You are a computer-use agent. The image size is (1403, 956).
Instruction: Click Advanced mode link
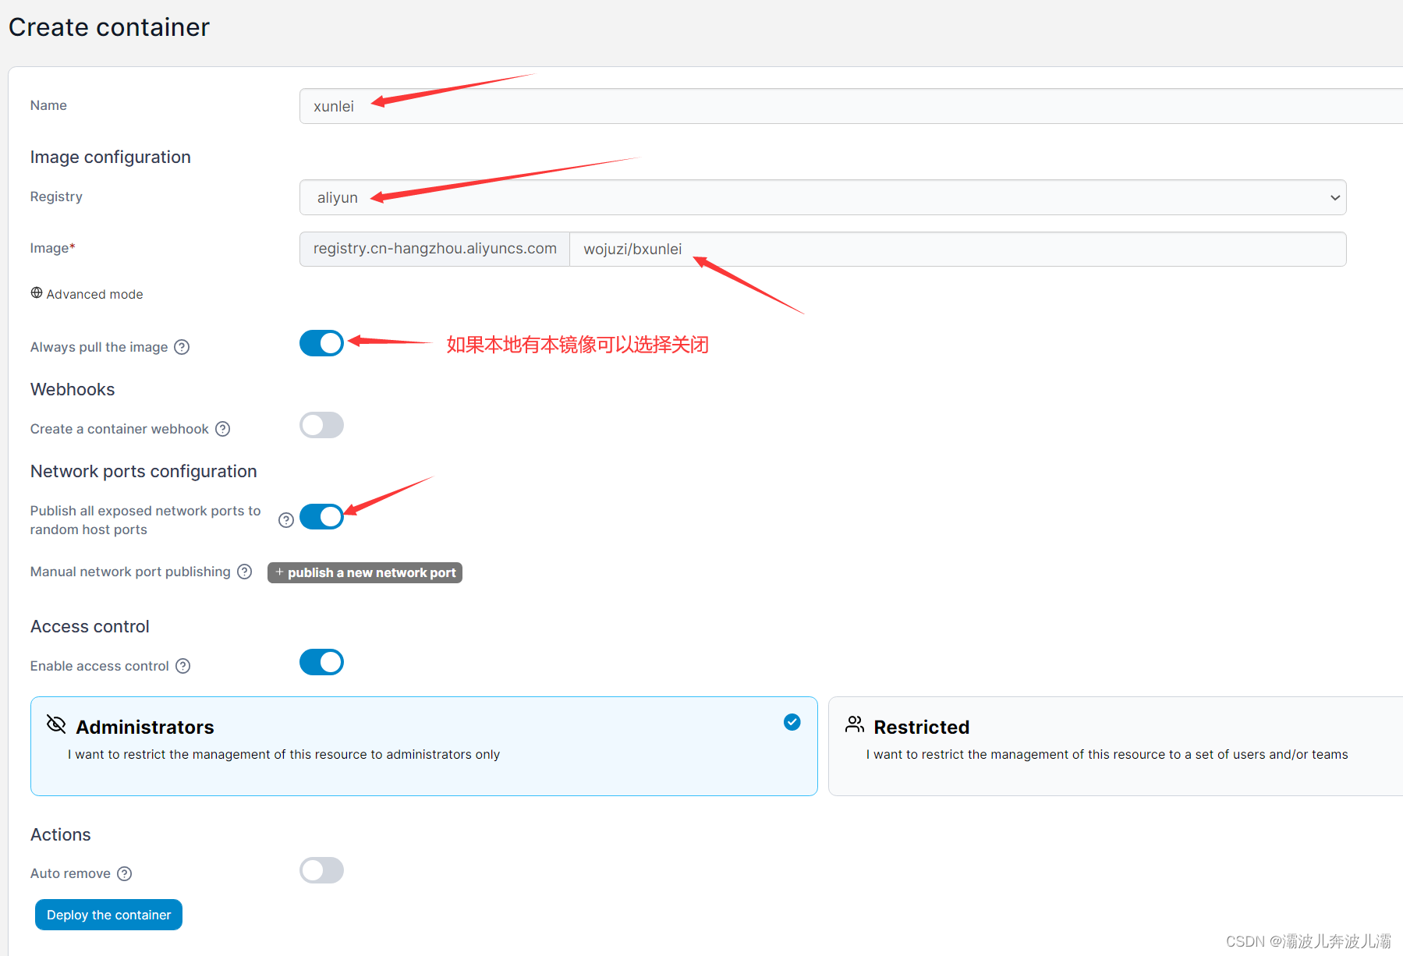(94, 294)
